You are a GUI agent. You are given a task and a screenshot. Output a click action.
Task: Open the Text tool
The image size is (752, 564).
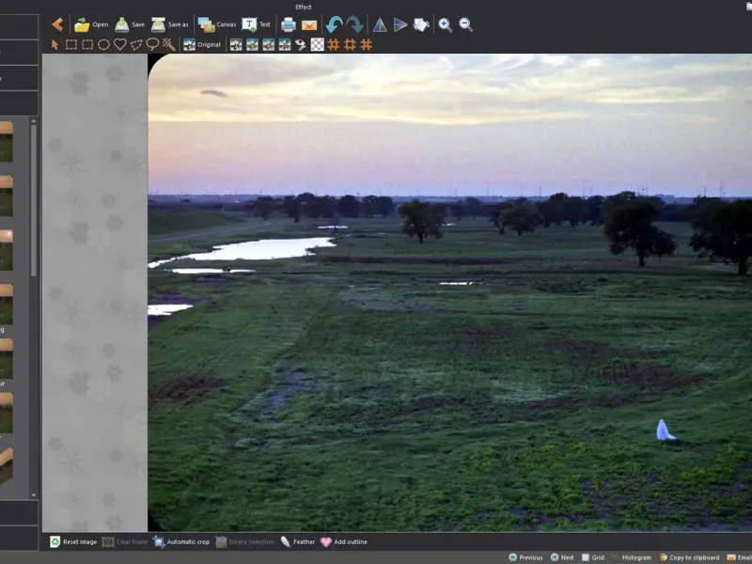(x=257, y=24)
